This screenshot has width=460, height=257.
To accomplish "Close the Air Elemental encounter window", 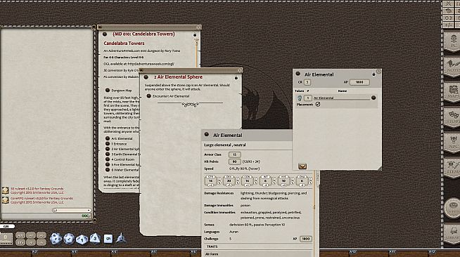I will point(378,71).
